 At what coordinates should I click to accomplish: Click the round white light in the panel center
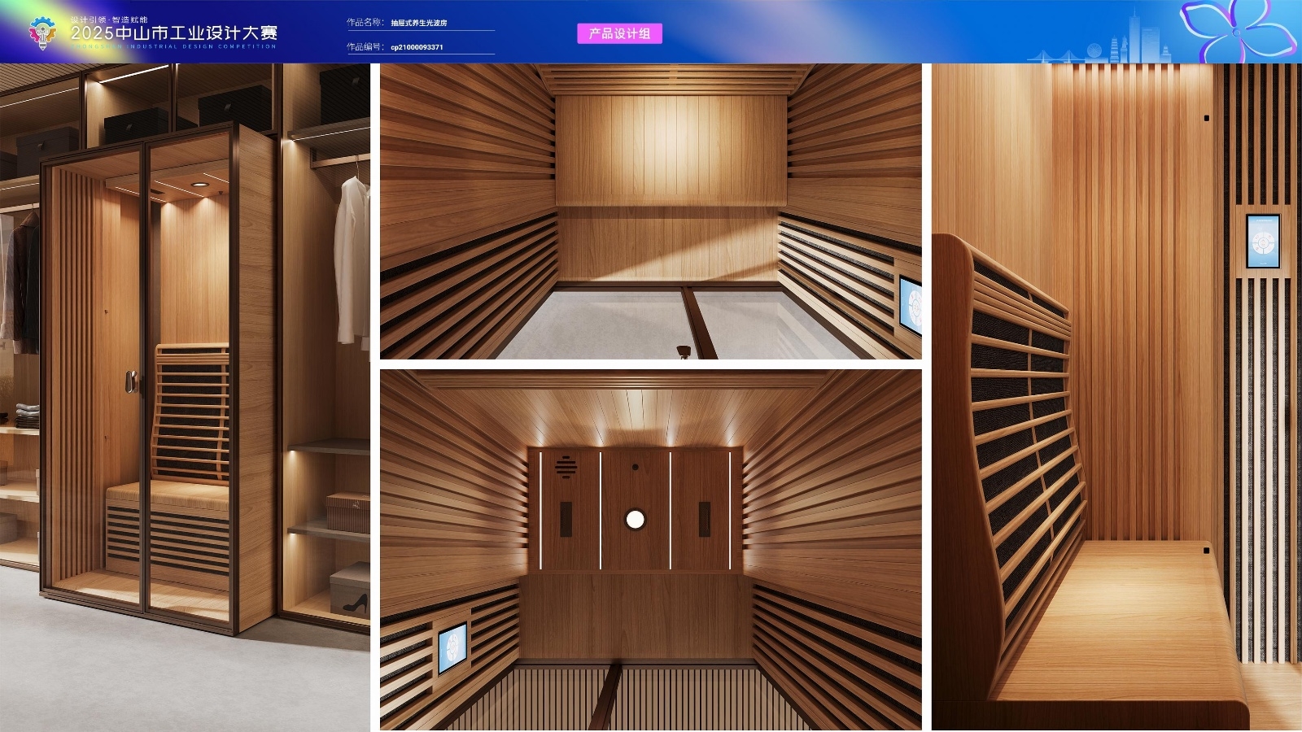635,519
